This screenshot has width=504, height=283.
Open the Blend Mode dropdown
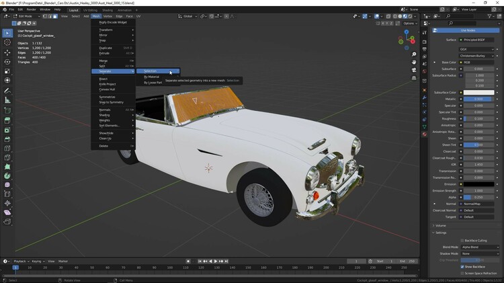point(479,247)
